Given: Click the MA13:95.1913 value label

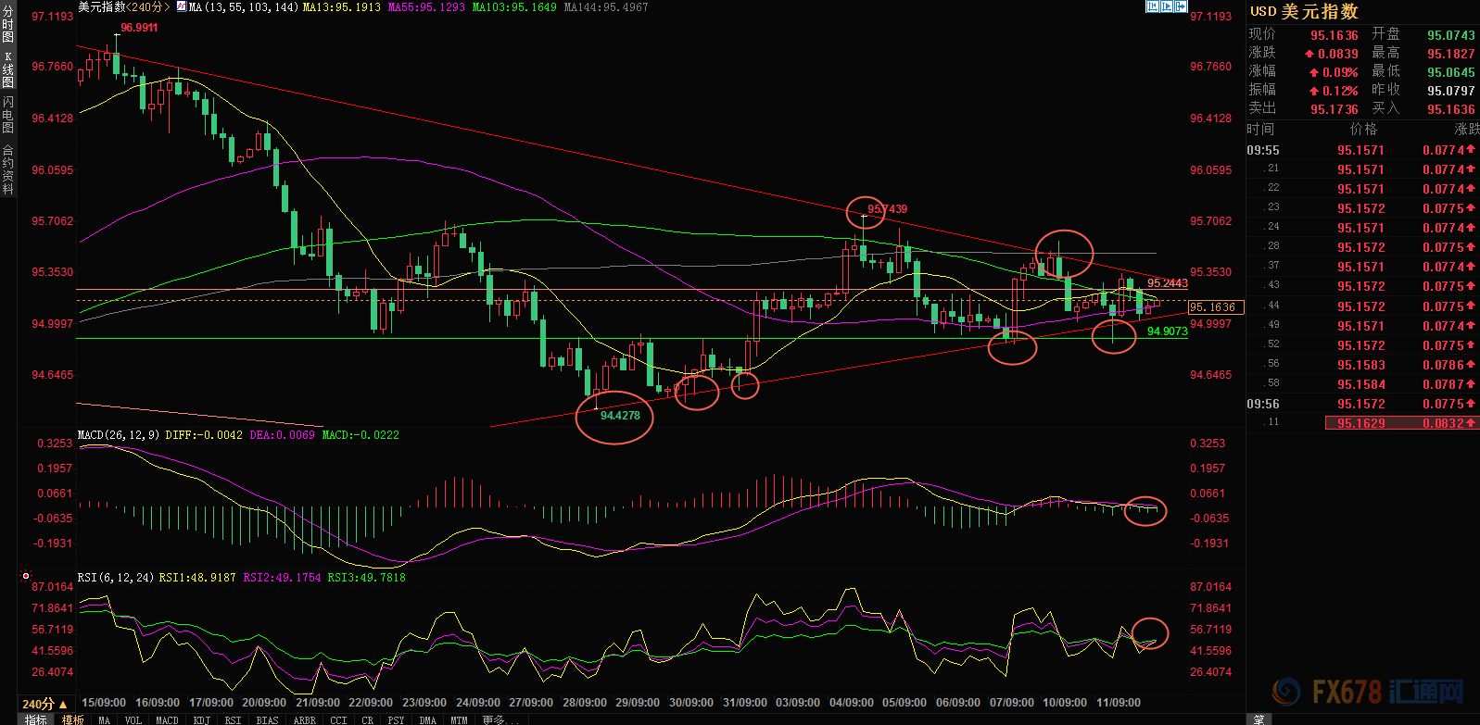Looking at the screenshot, I should click(342, 6).
